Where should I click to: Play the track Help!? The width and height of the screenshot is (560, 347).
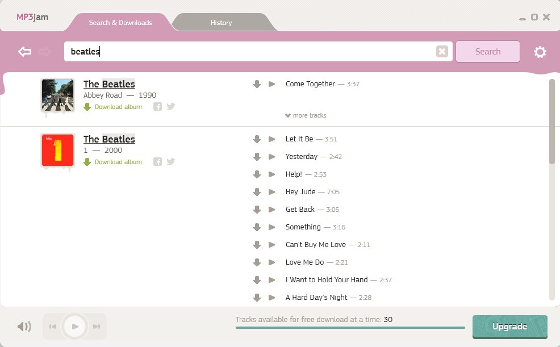point(272,174)
